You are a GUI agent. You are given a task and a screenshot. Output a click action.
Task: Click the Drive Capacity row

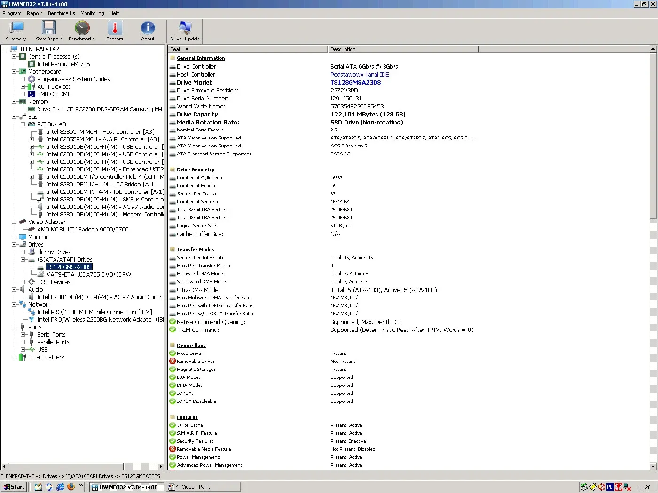click(x=408, y=115)
